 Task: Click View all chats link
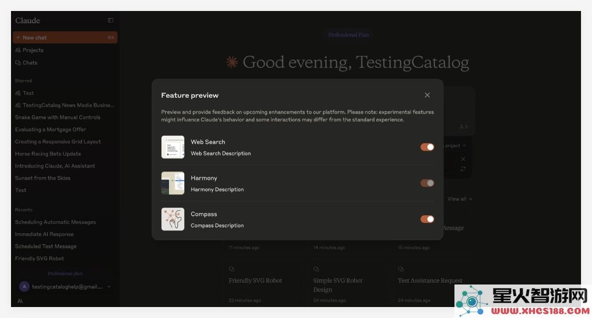[x=459, y=199]
